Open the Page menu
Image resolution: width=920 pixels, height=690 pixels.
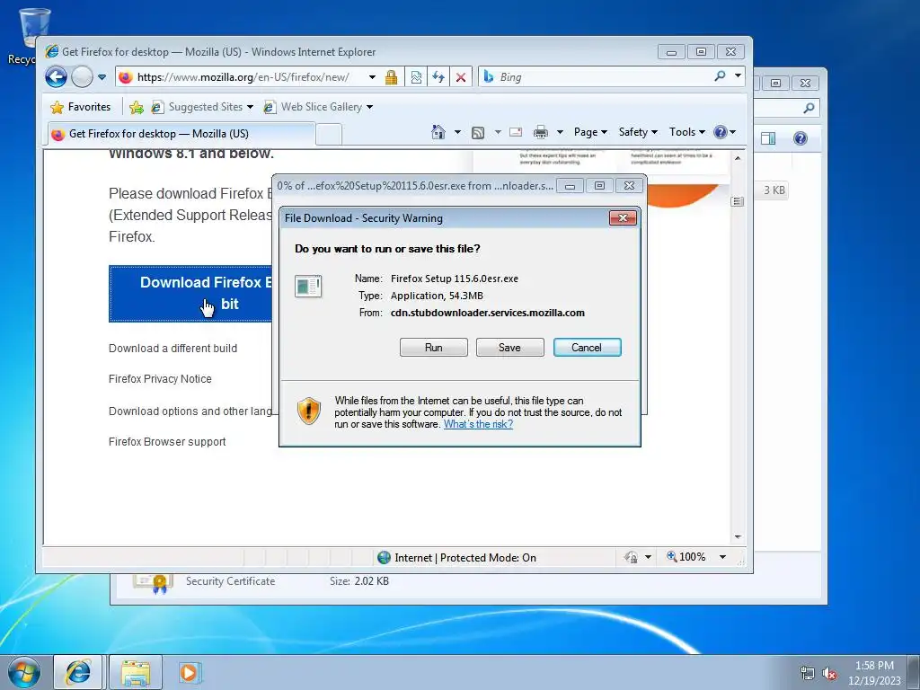click(x=590, y=132)
